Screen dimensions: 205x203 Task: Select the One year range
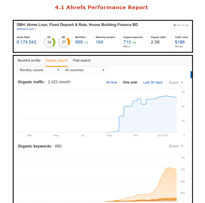coord(130,82)
